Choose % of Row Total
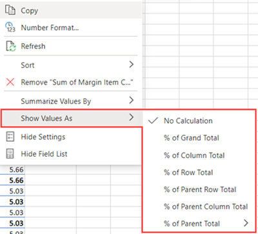 pos(199,172)
